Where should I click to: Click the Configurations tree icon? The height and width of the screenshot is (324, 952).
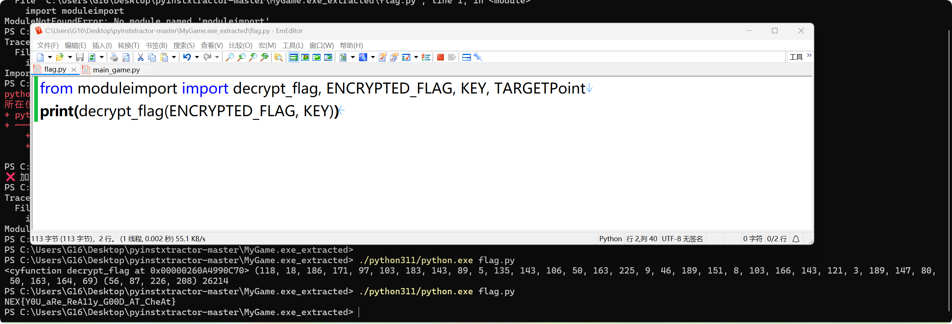click(x=343, y=57)
